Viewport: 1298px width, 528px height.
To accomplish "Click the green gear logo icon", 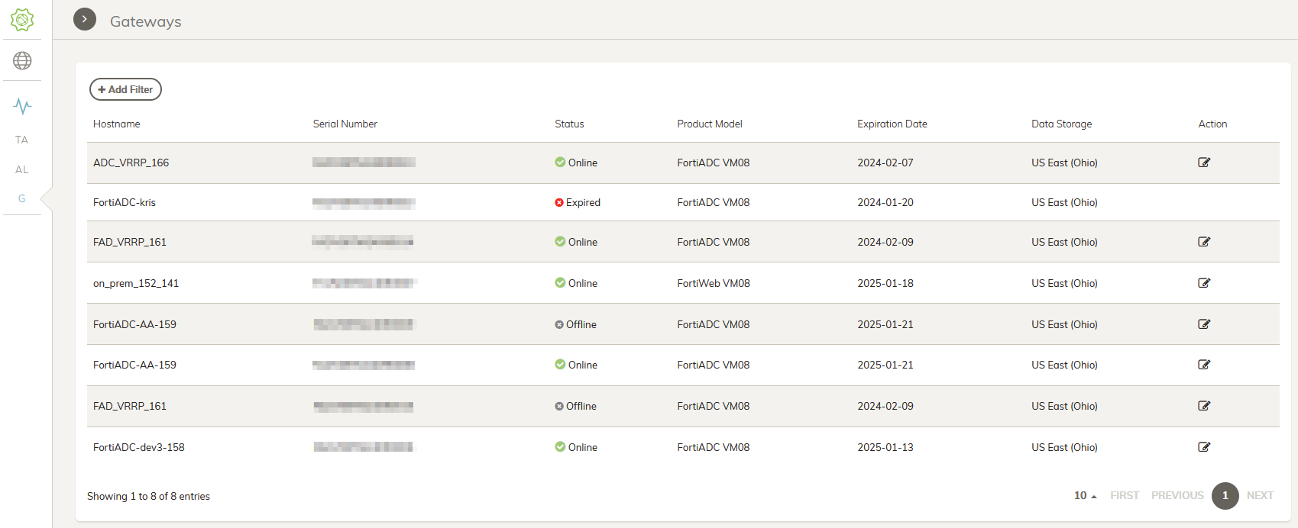I will pyautogui.click(x=22, y=20).
